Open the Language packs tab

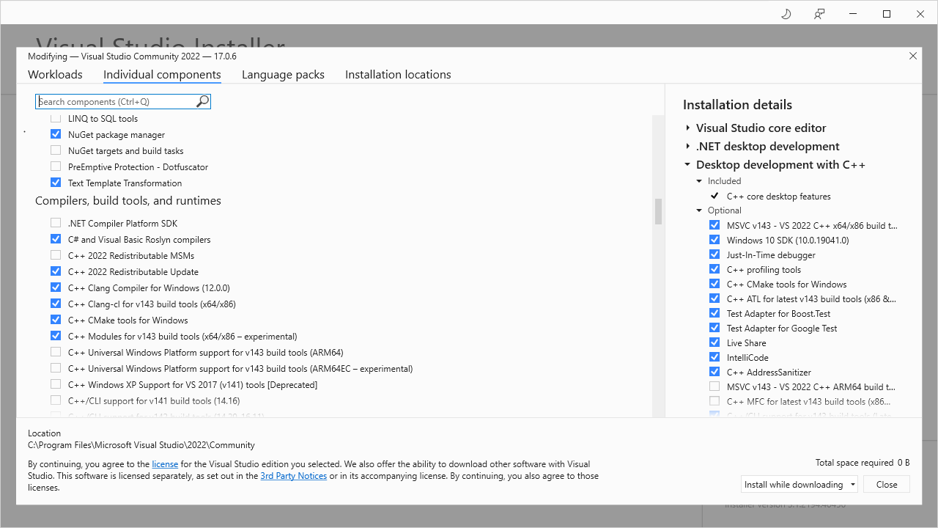tap(283, 74)
